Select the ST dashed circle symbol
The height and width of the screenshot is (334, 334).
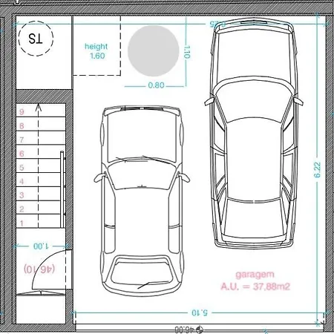36,39
